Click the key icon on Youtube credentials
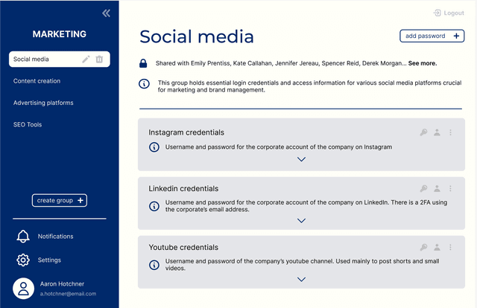 [423, 248]
